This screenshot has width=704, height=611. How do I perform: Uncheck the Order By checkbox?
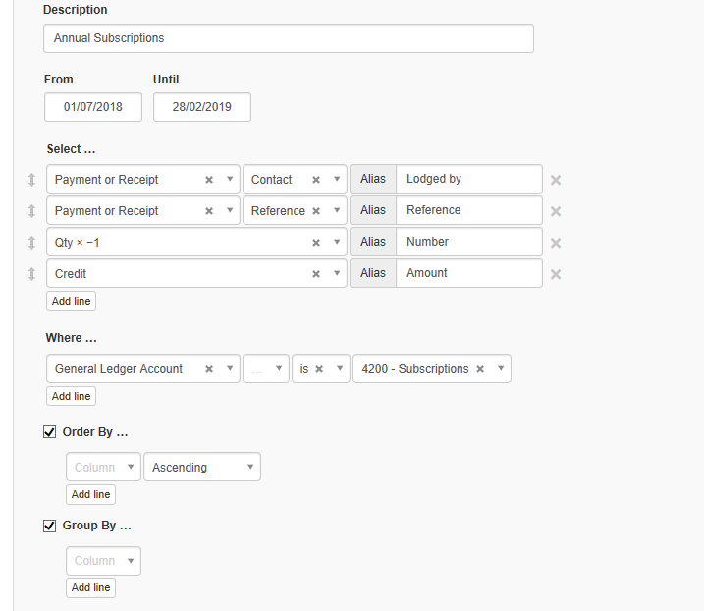pos(50,432)
